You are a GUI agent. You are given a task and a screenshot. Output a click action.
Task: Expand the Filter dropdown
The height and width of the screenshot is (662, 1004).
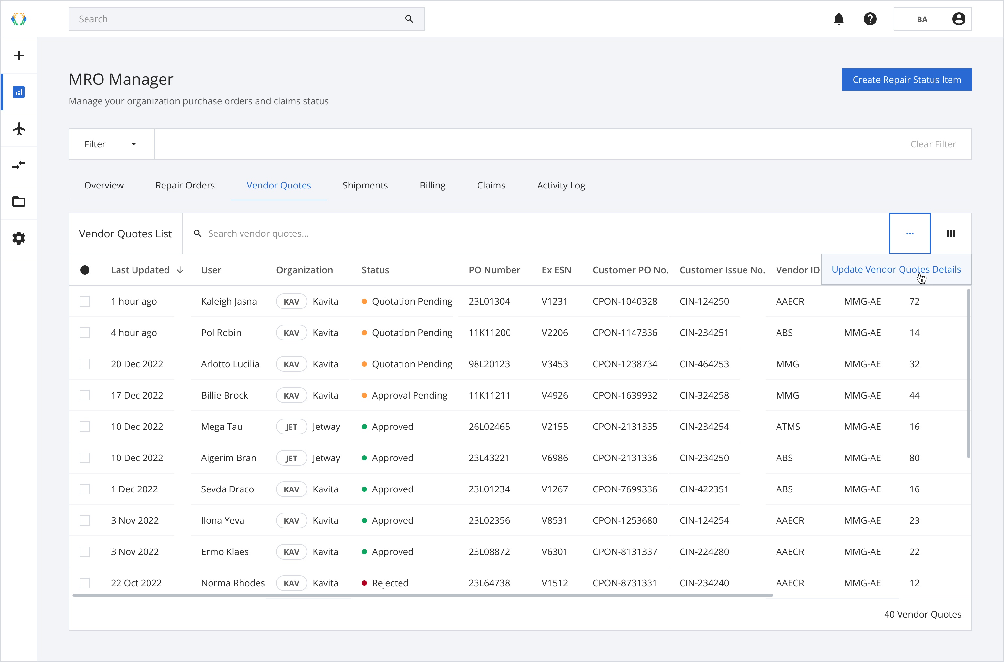[112, 144]
